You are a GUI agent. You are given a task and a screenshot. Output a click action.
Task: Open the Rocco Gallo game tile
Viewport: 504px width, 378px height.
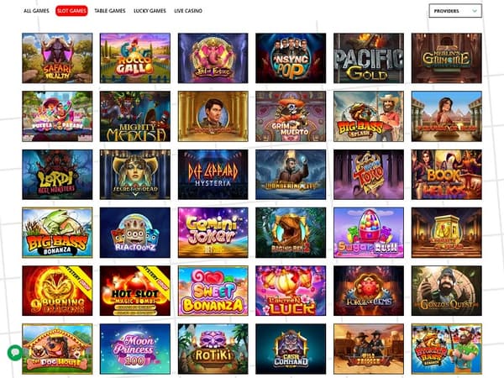point(135,58)
